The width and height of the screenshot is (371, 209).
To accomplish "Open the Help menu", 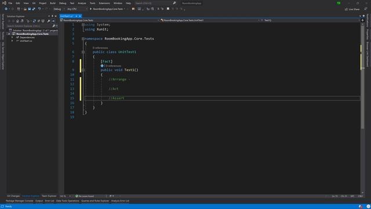I will tap(128, 3).
